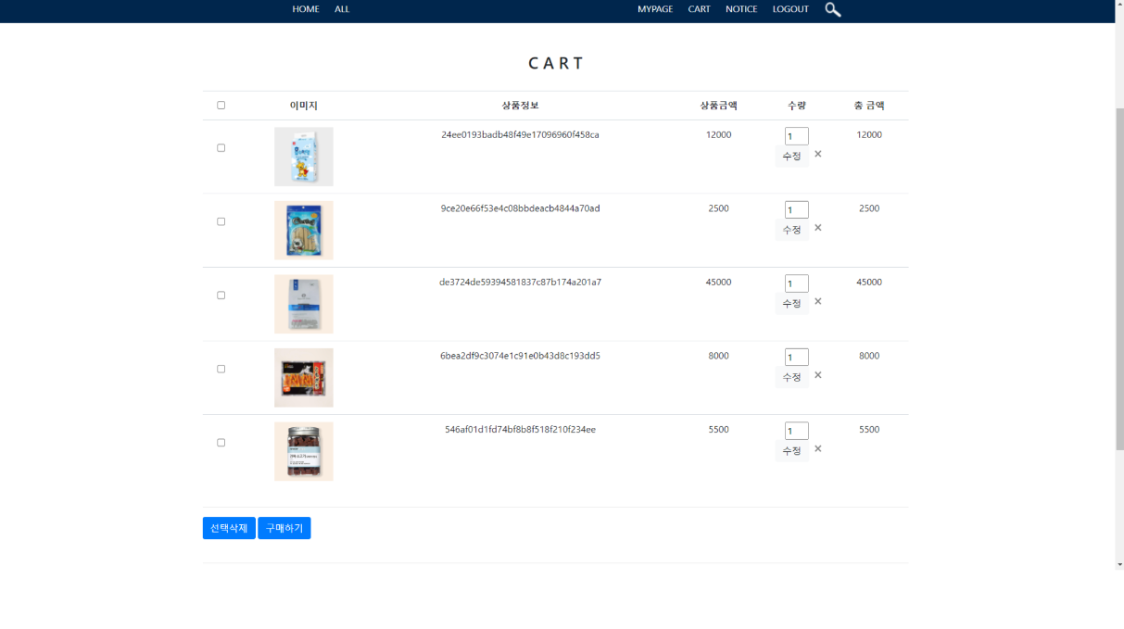Remove the 45000 item with its X icon
Screen dimensions: 1124x629
point(818,301)
